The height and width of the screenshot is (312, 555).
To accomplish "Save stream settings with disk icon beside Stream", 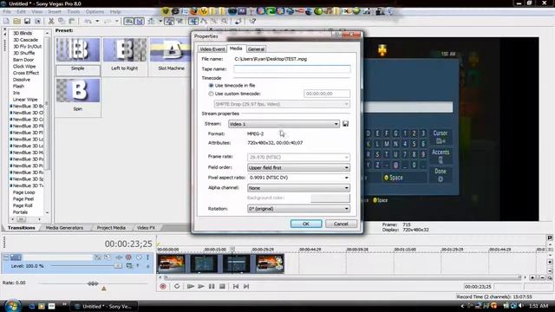I will point(345,124).
